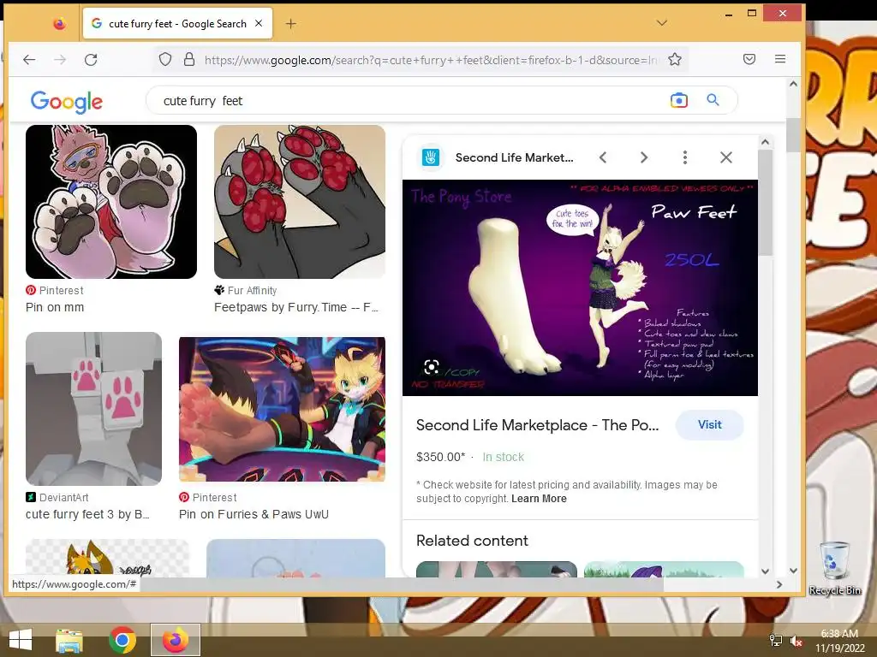
Task: Click preview panel scroll up arrow
Action: 765,142
